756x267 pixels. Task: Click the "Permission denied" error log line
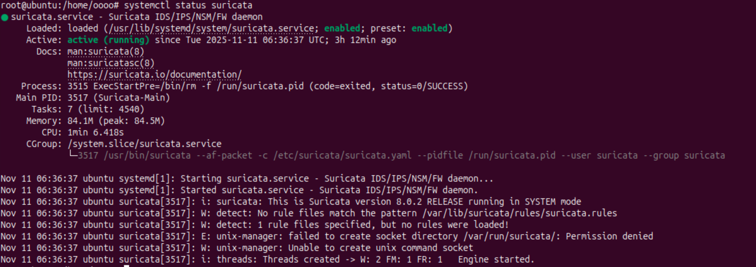(x=609, y=237)
